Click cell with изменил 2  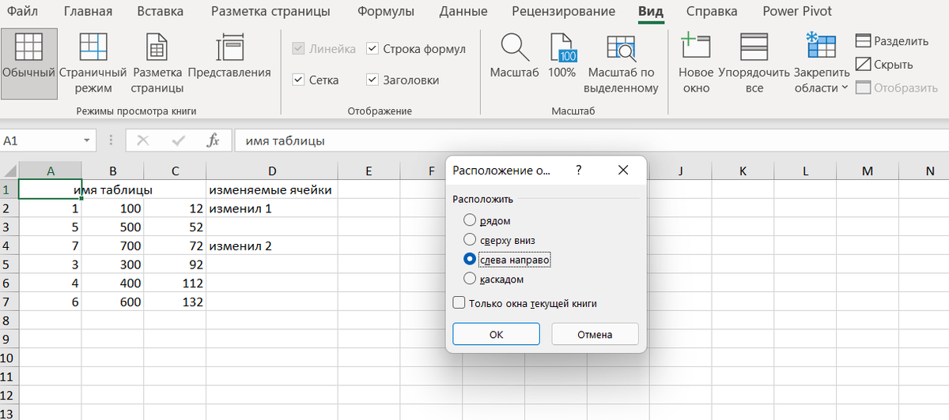pyautogui.click(x=271, y=246)
